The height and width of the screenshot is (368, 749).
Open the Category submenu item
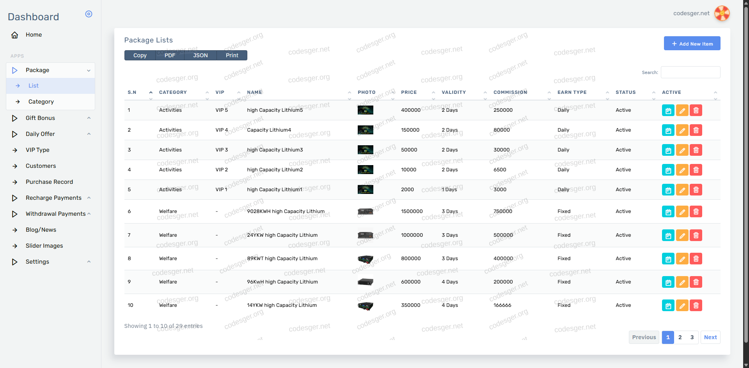click(41, 102)
